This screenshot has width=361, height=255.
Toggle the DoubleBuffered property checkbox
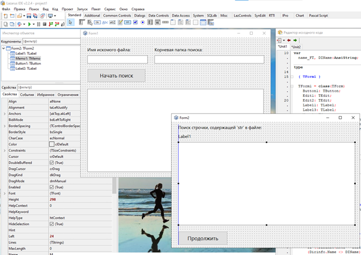pyautogui.click(x=52, y=163)
